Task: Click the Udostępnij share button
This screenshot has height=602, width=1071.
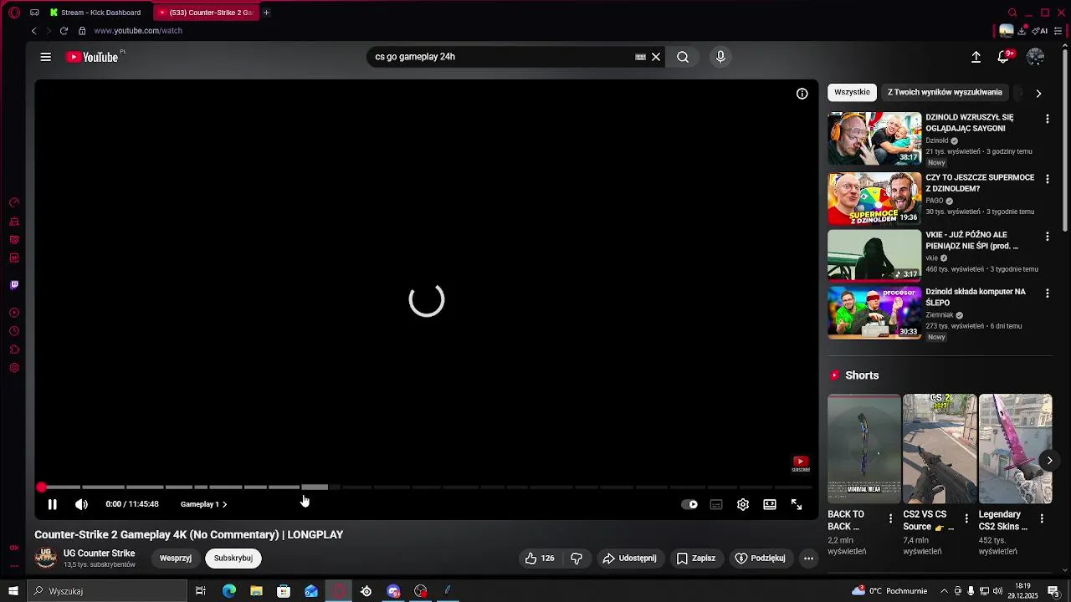Action: (x=630, y=558)
